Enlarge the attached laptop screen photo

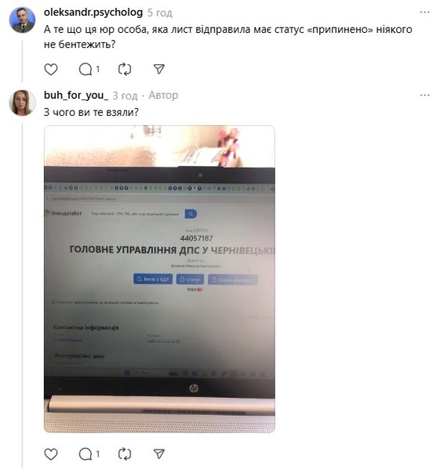coord(159,279)
